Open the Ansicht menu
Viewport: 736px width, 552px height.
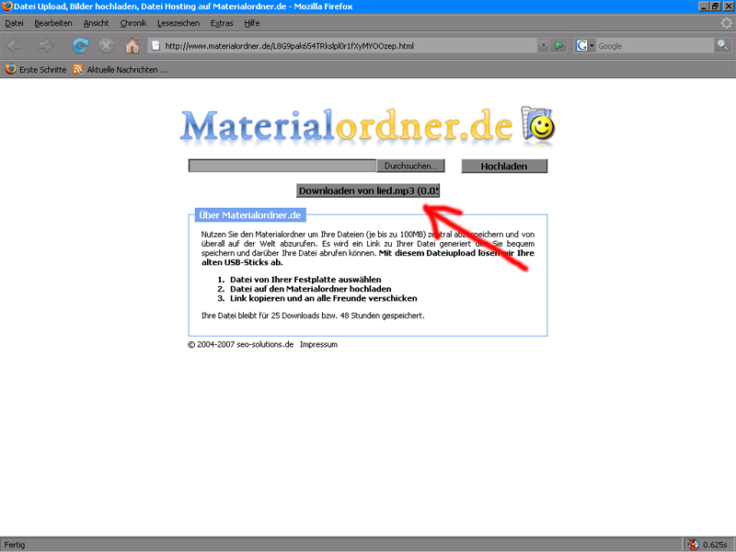coord(96,23)
